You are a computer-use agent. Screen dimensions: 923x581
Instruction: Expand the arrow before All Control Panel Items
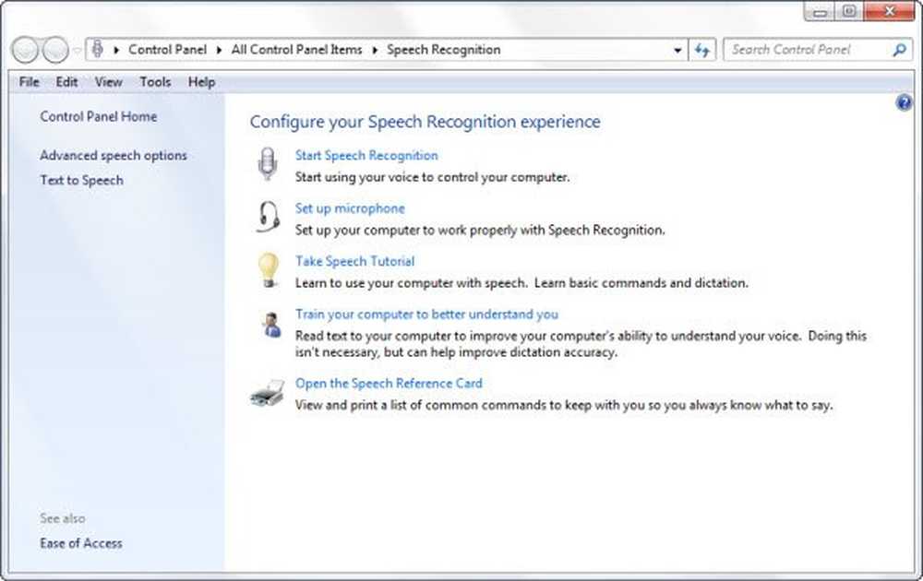pyautogui.click(x=219, y=50)
